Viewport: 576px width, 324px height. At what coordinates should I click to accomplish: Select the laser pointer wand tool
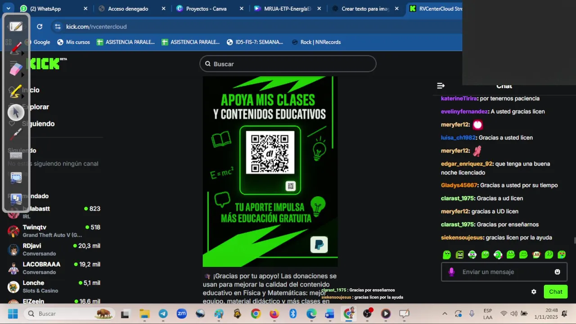coord(16,134)
